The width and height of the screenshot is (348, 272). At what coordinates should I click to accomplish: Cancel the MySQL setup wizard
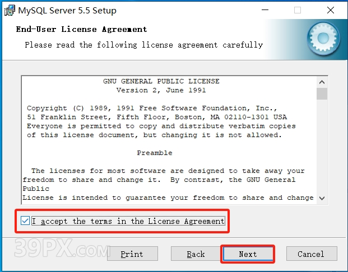pos(310,254)
